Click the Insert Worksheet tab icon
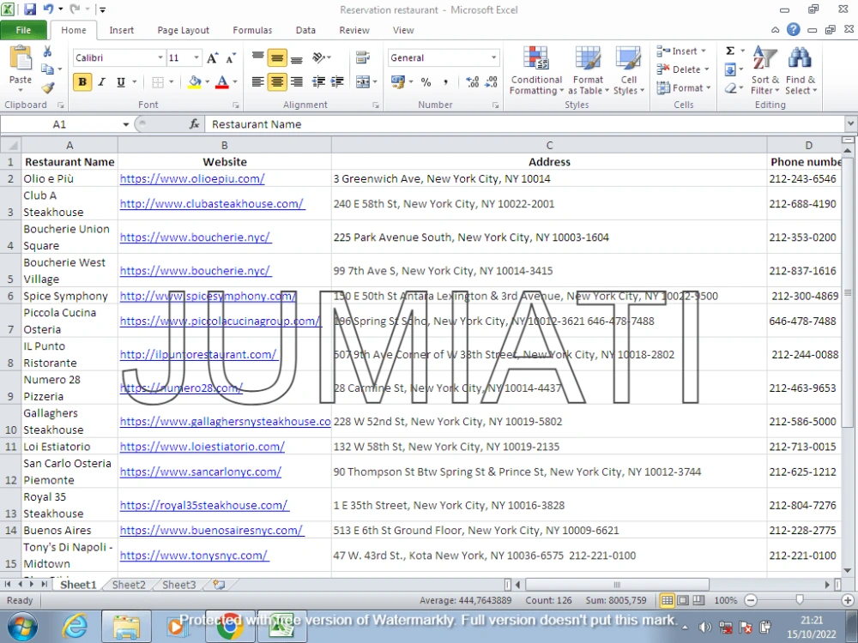This screenshot has width=858, height=643. click(x=219, y=585)
